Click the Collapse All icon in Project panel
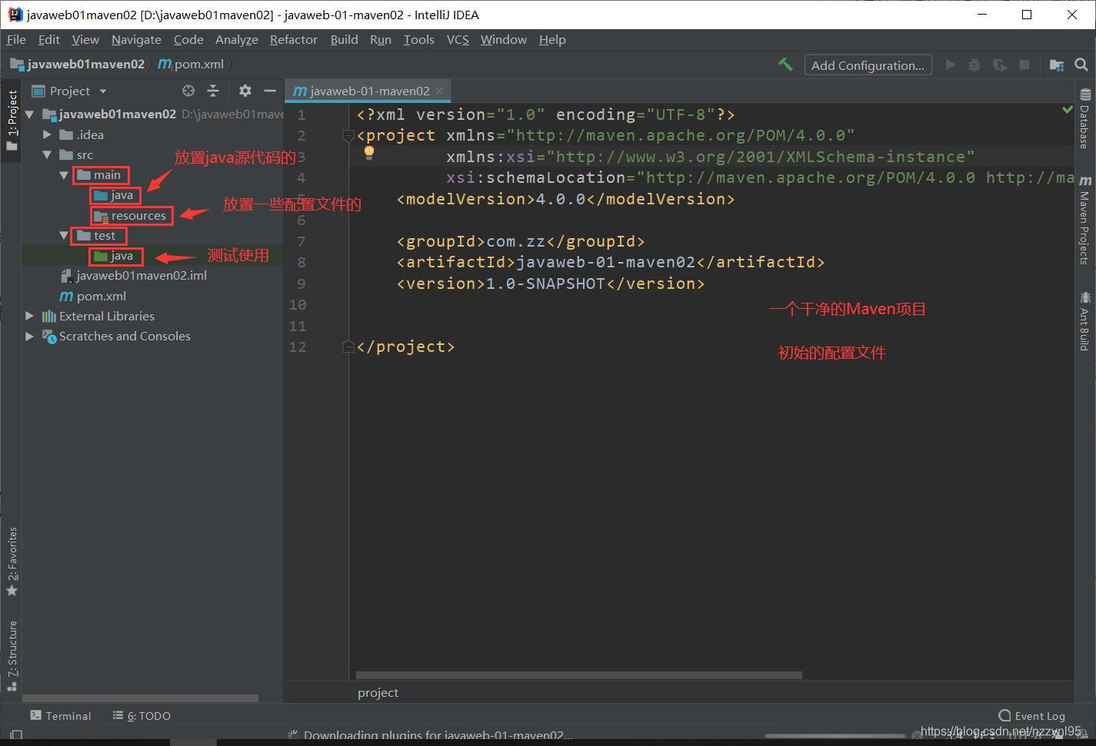 [x=213, y=91]
